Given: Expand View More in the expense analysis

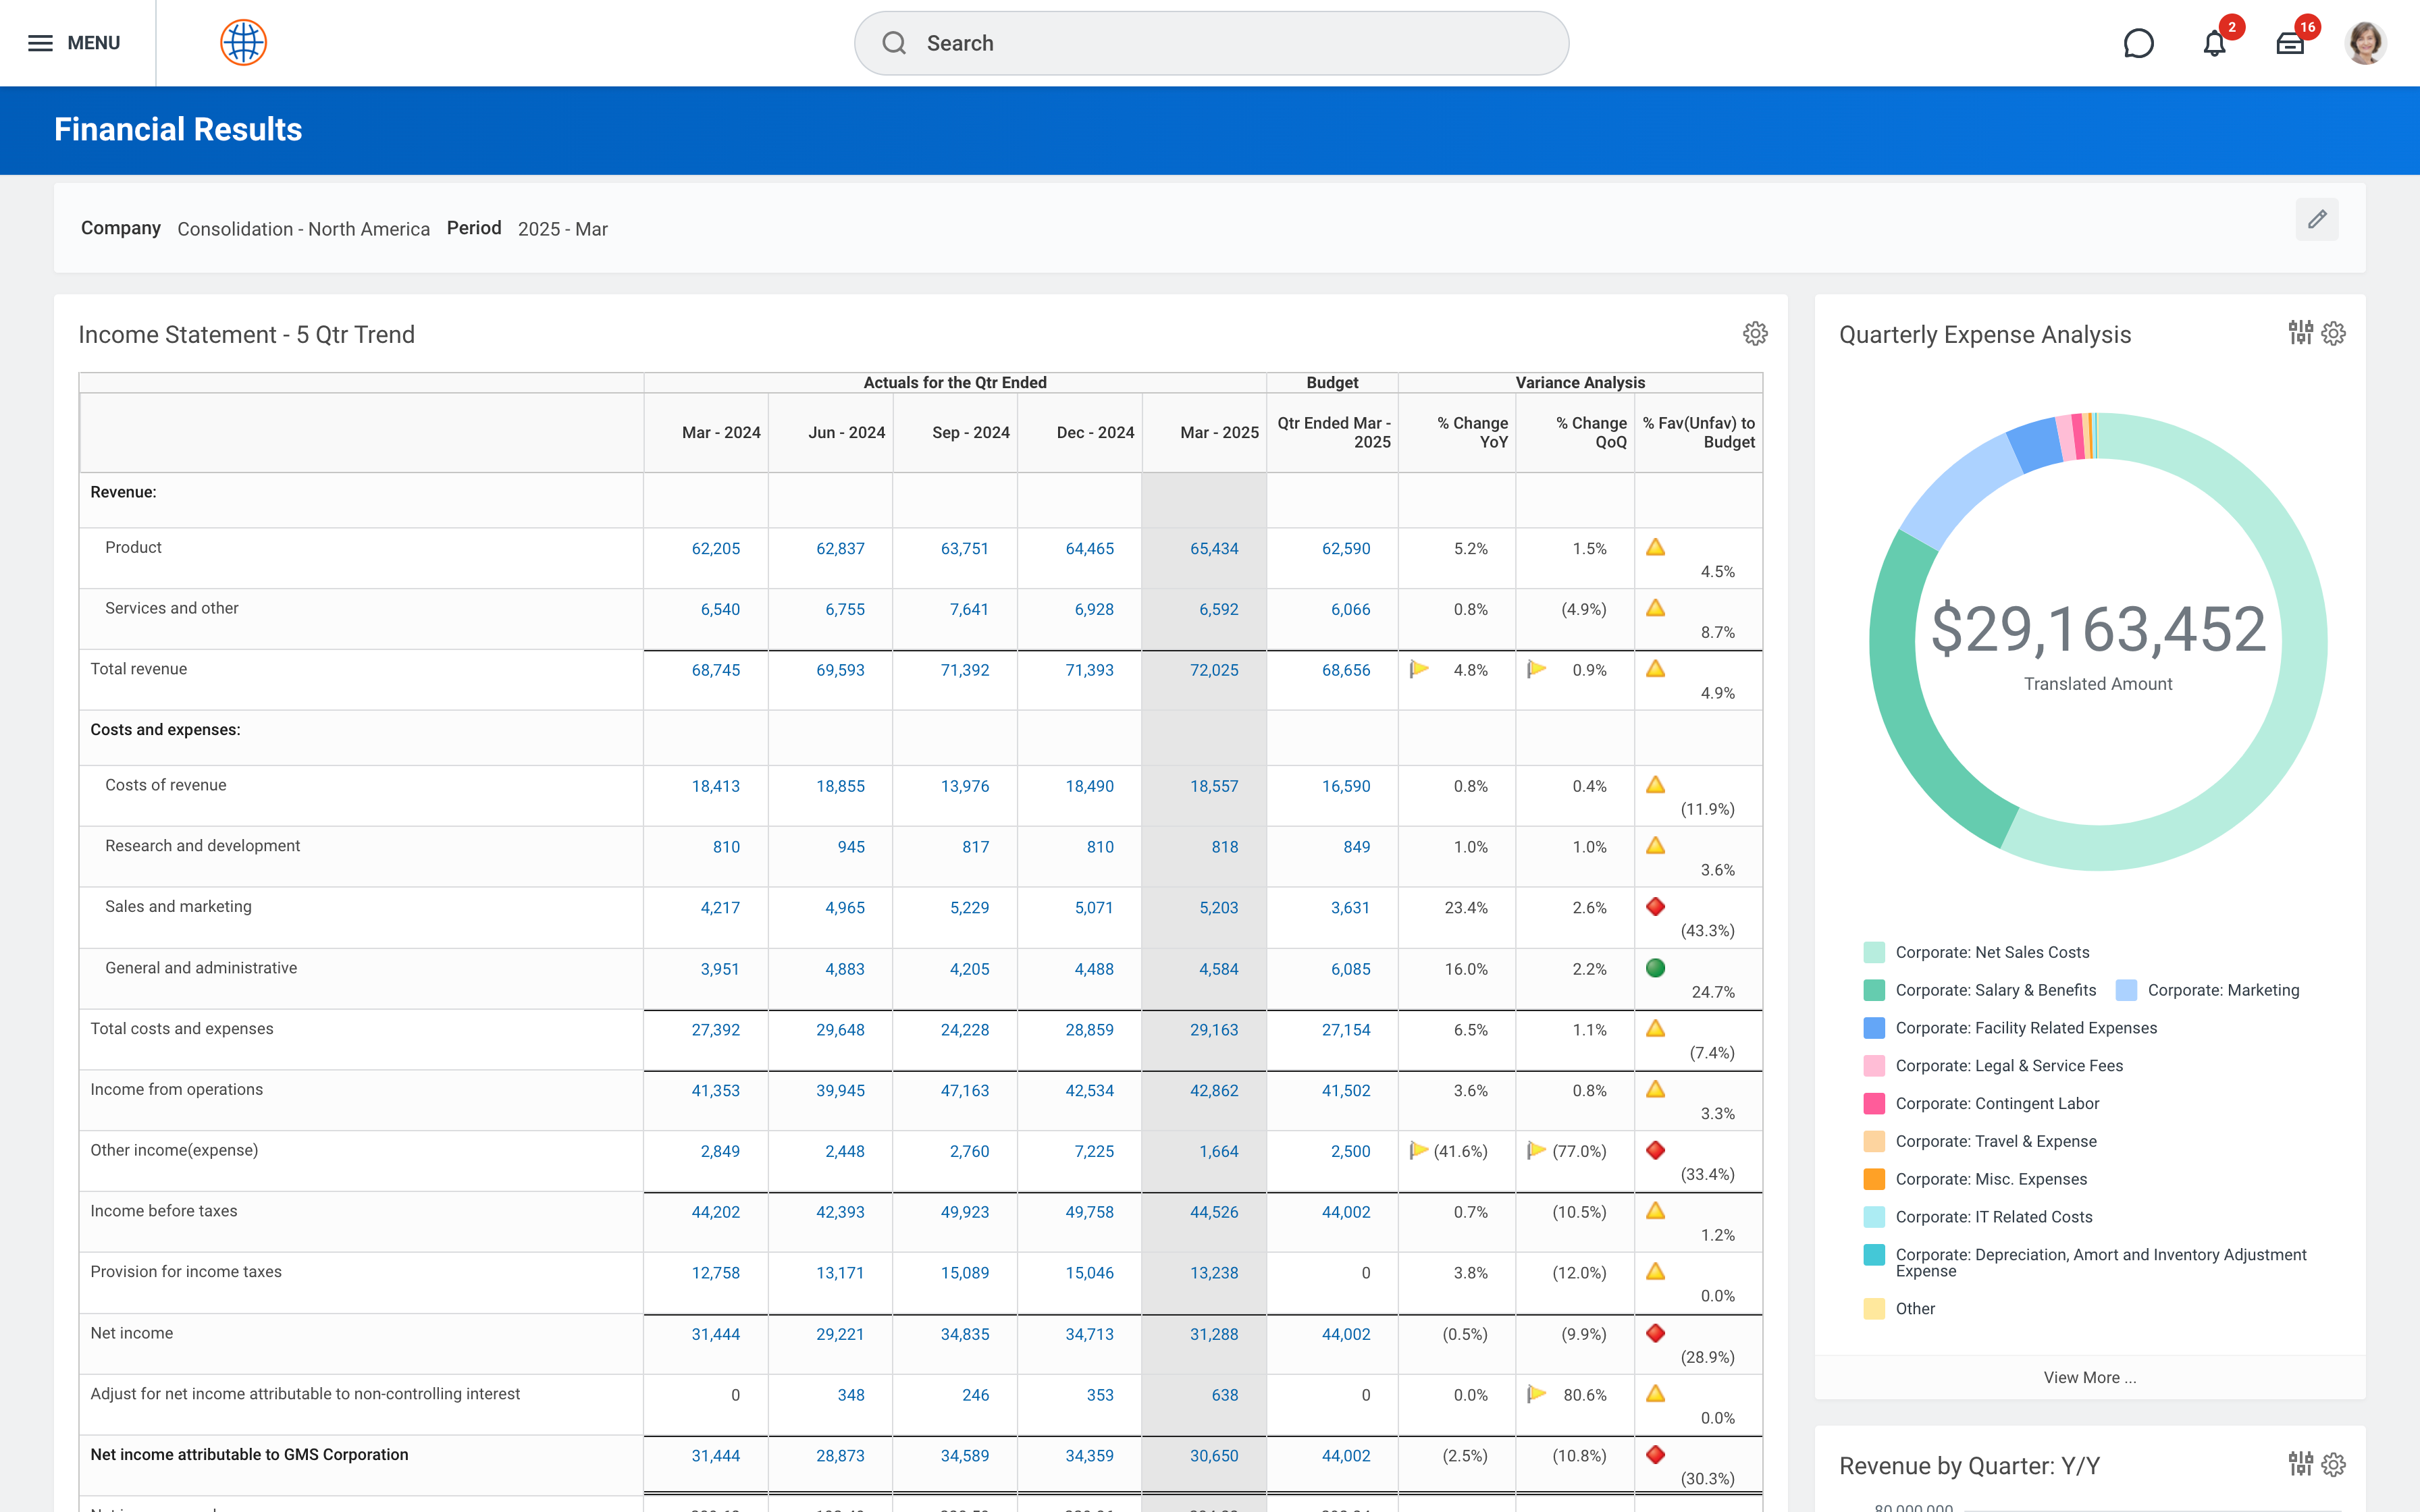Looking at the screenshot, I should coord(2089,1377).
